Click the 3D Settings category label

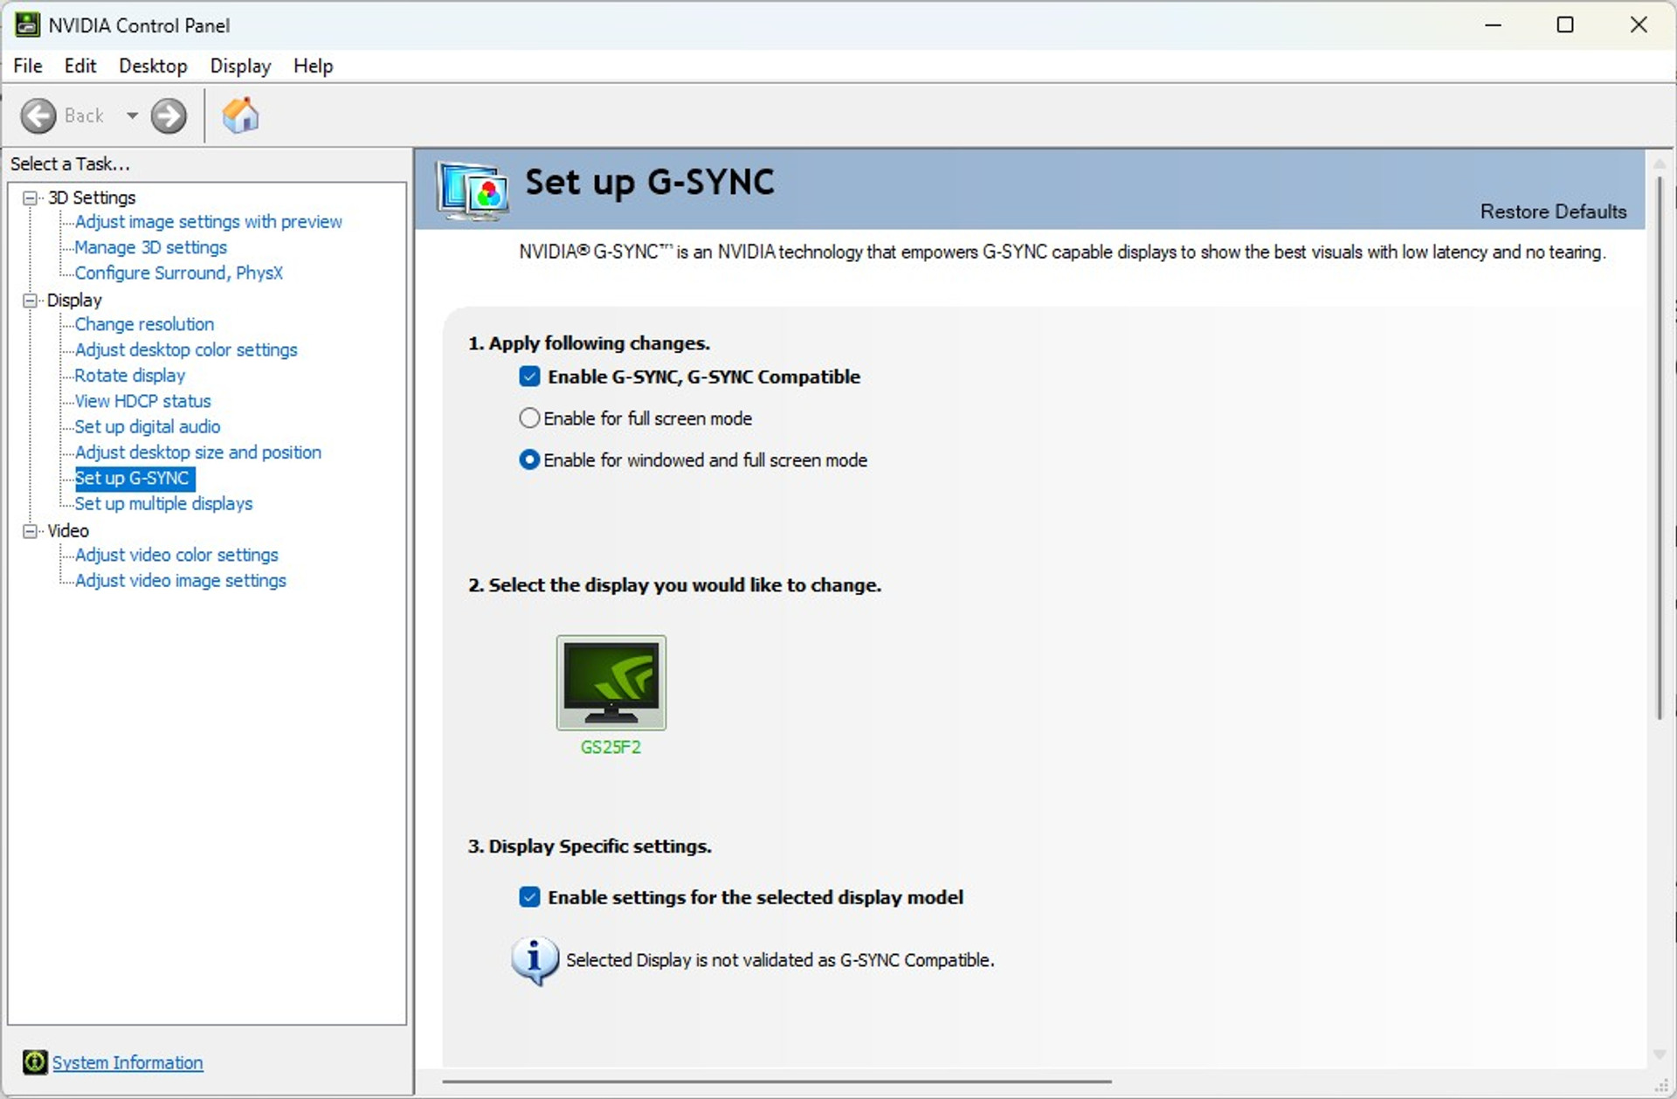pyautogui.click(x=92, y=197)
